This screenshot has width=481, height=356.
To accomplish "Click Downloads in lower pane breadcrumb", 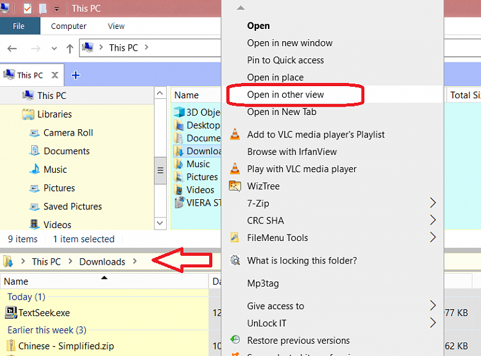I will pyautogui.click(x=102, y=262).
